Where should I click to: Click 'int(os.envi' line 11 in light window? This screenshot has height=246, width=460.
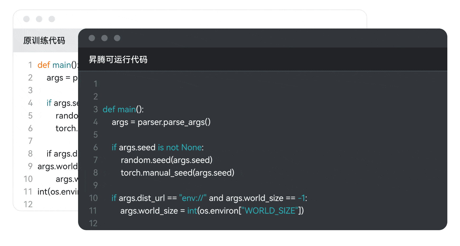click(x=58, y=192)
